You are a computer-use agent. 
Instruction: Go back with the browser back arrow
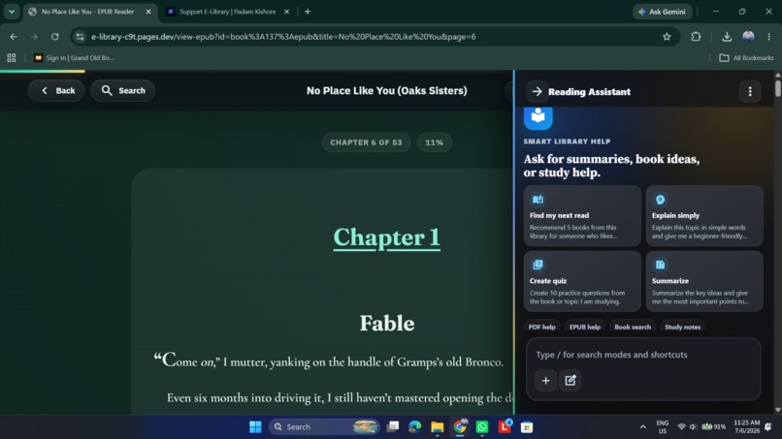click(14, 37)
